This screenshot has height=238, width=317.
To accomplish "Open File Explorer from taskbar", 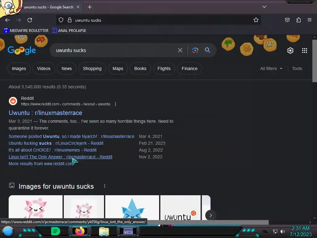I will point(104,231).
